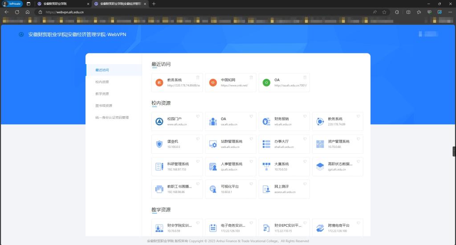Favorite the 人事管理系统 with heart toggle

point(251,162)
